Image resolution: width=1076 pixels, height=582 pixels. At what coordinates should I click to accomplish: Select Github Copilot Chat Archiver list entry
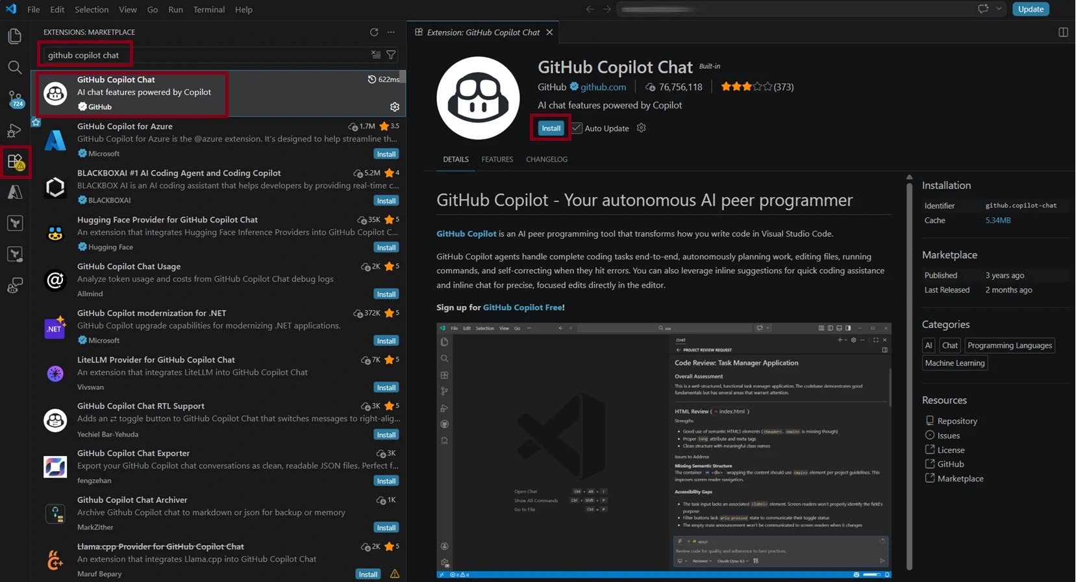pos(218,514)
